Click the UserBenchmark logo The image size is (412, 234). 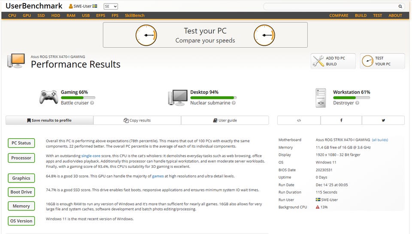pyautogui.click(x=34, y=6)
